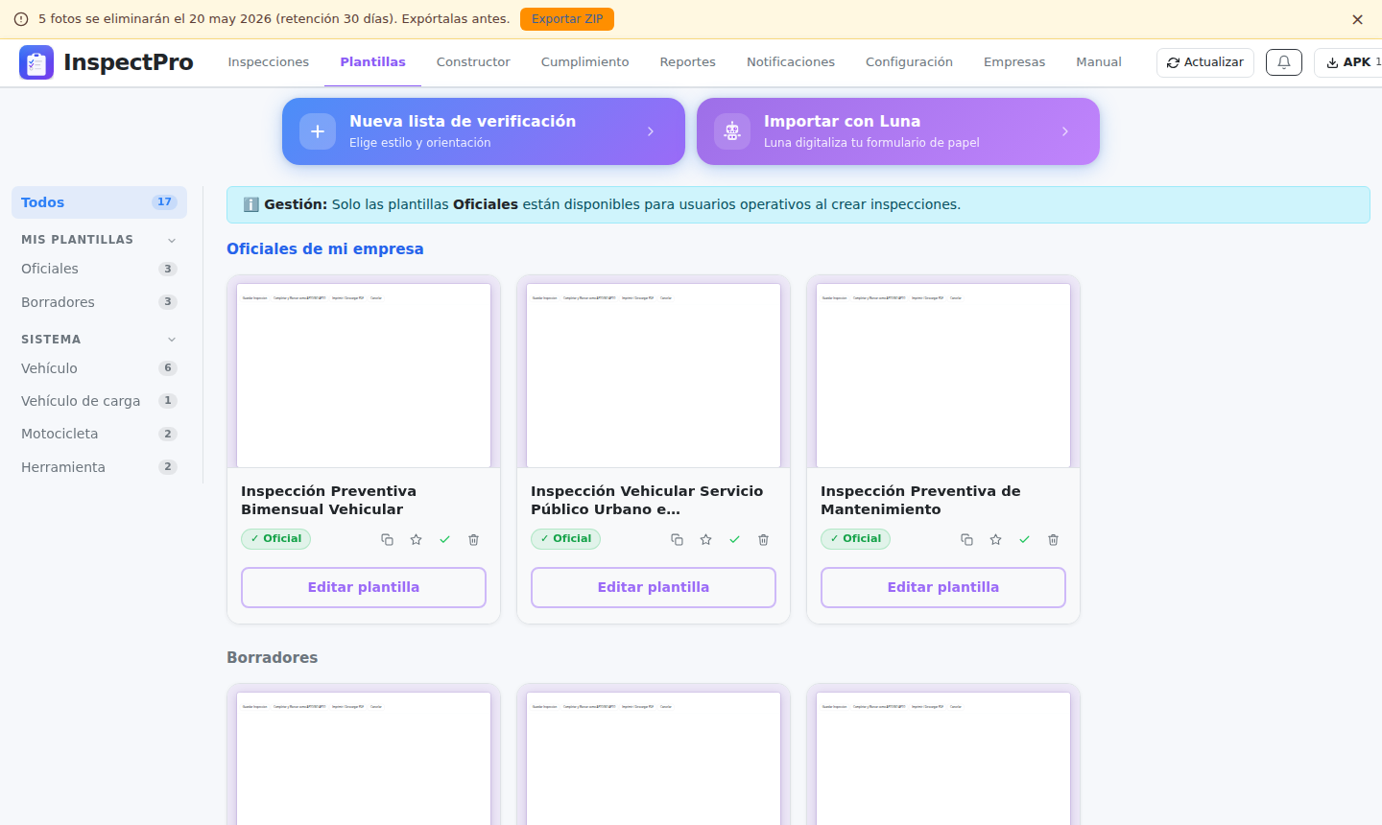Dismiss the photo retention warning banner

coord(1357,19)
